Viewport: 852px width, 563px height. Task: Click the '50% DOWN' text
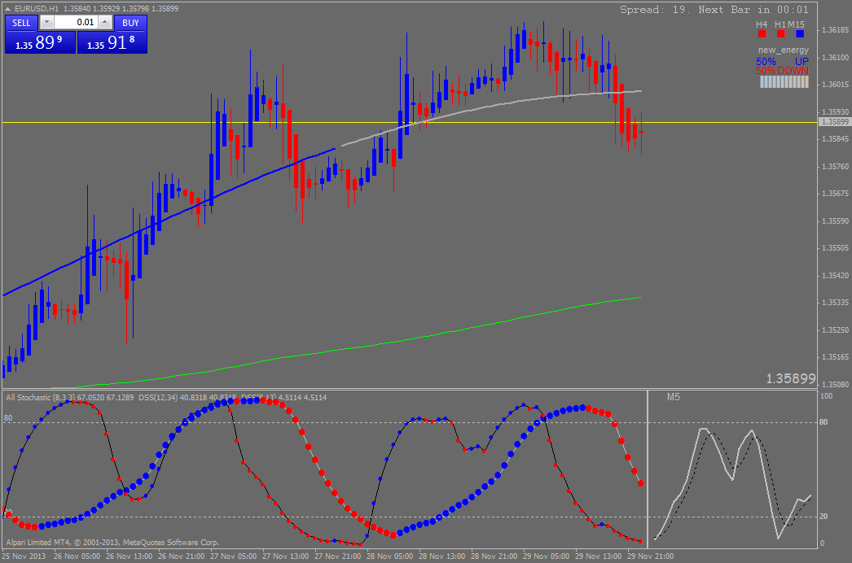pyautogui.click(x=782, y=71)
